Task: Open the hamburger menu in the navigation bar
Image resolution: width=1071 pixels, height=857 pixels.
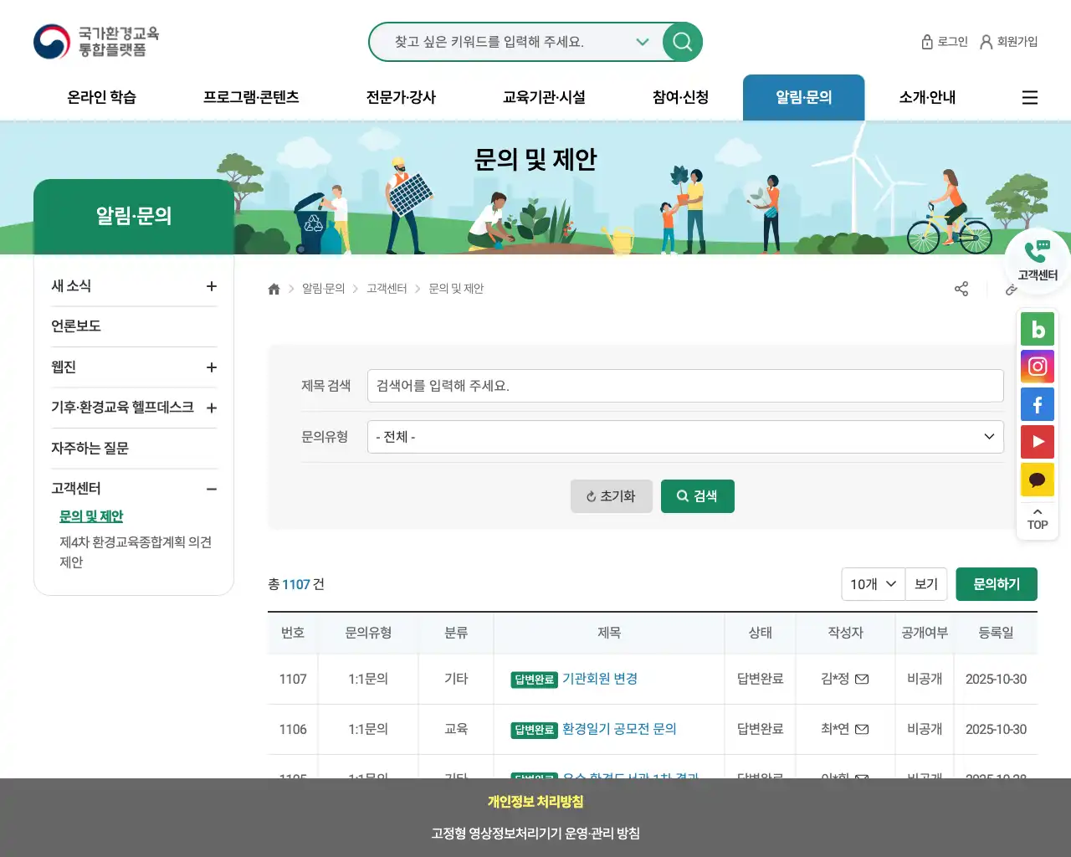Action: [x=1029, y=97]
